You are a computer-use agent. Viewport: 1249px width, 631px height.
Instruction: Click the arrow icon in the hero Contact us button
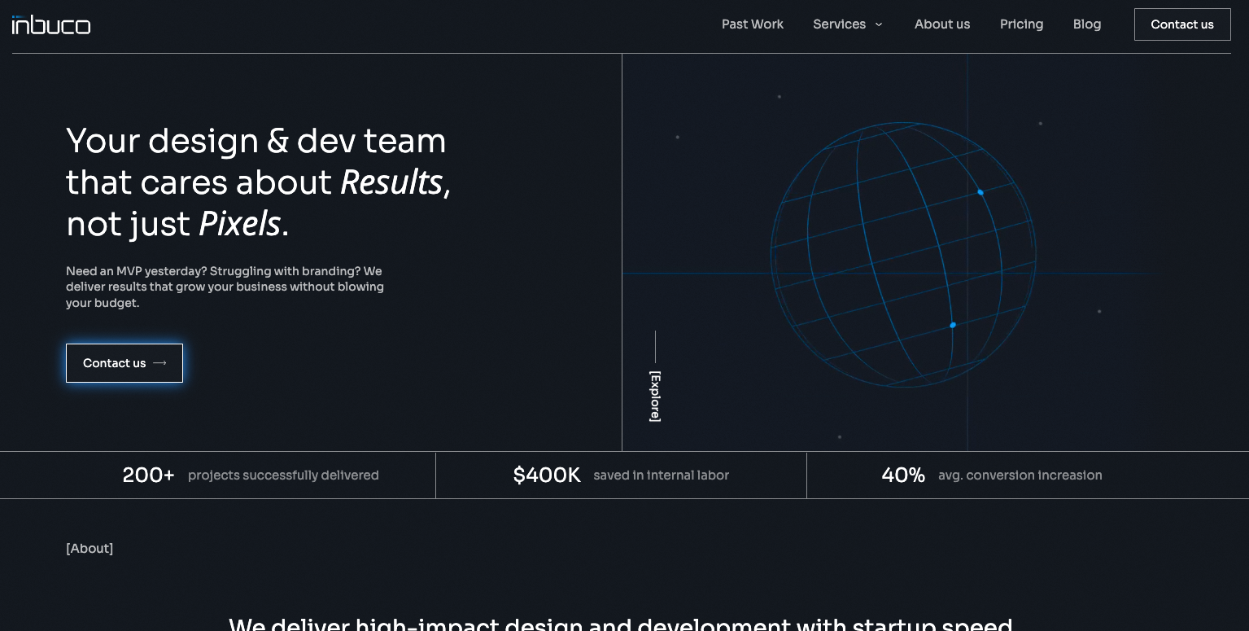point(160,363)
